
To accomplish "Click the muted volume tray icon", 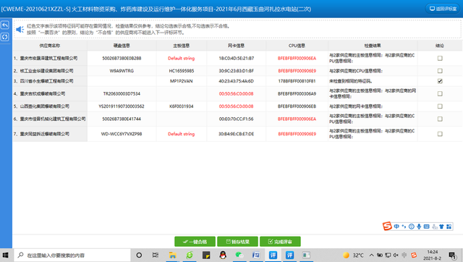I will pos(396,255).
